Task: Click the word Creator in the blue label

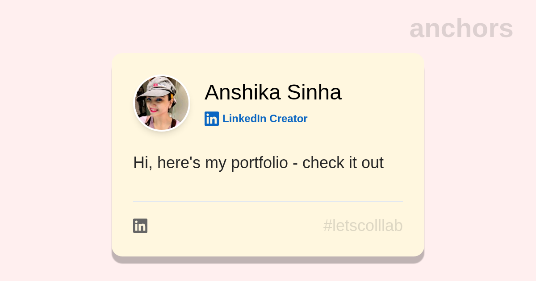Action: point(288,119)
